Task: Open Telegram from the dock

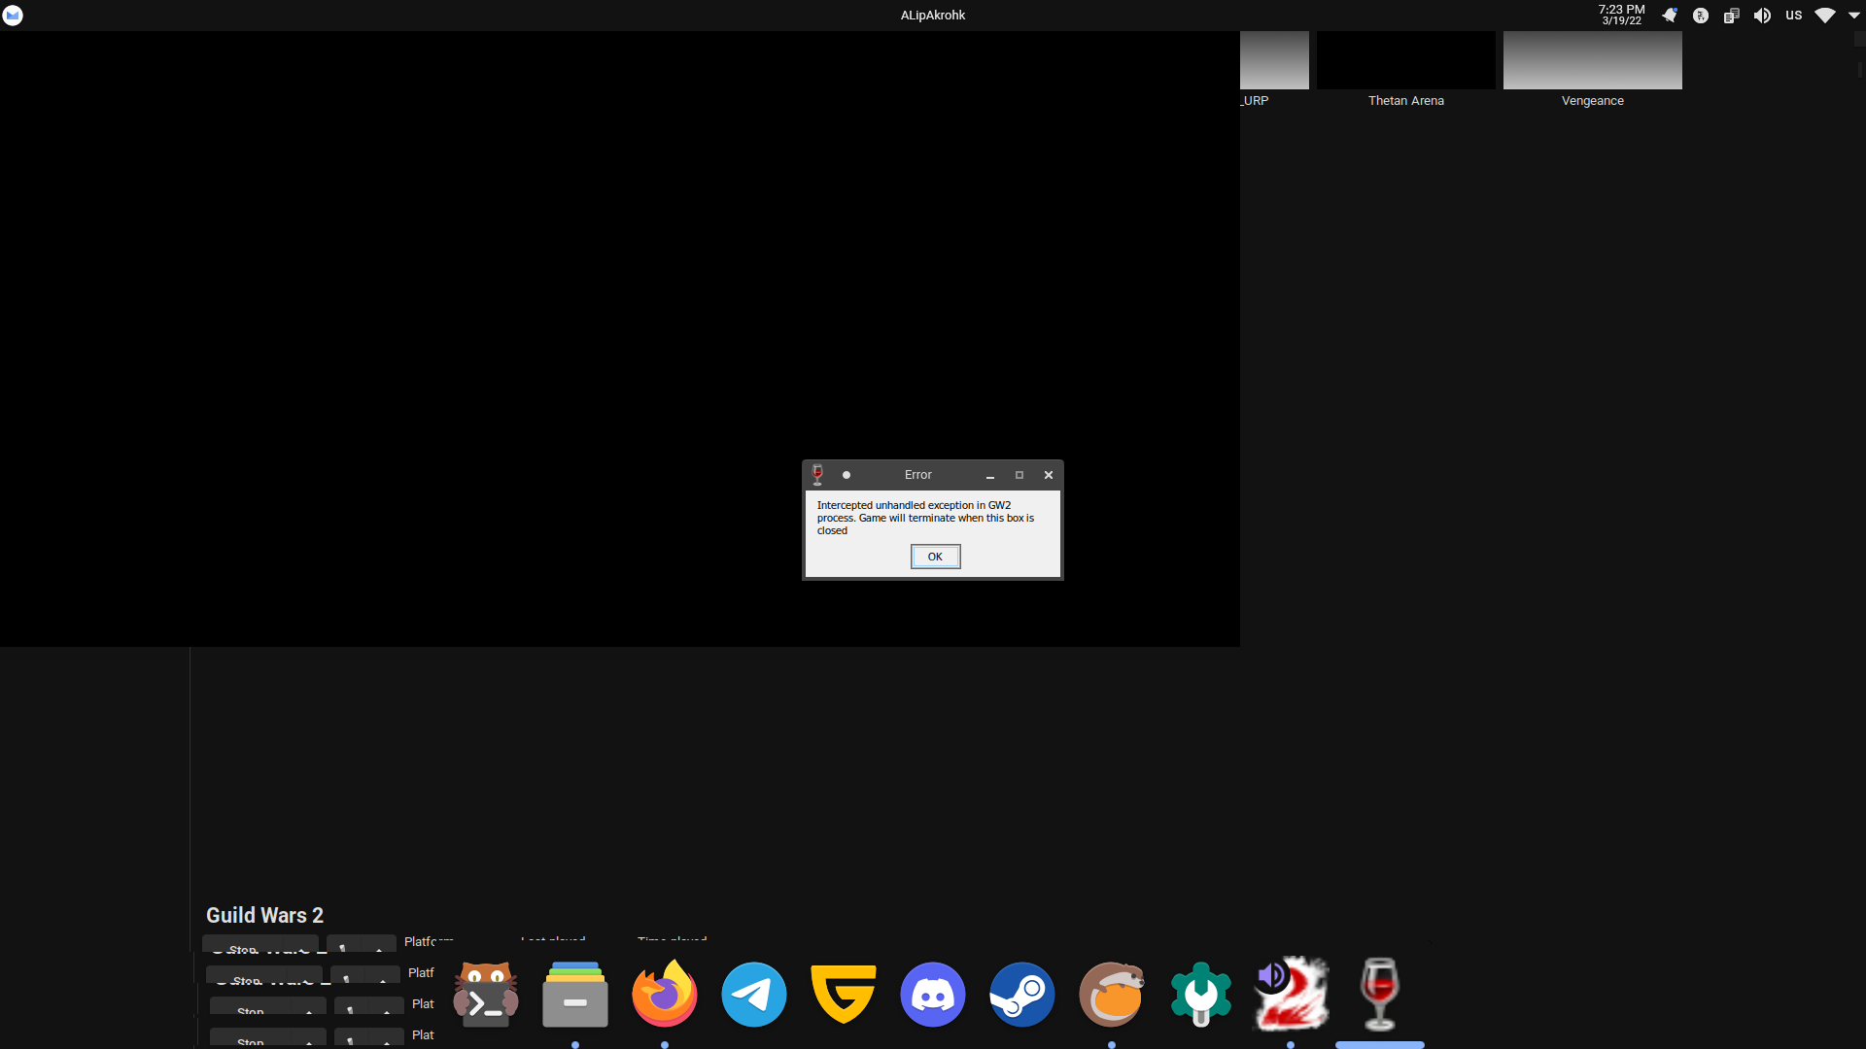Action: [754, 995]
